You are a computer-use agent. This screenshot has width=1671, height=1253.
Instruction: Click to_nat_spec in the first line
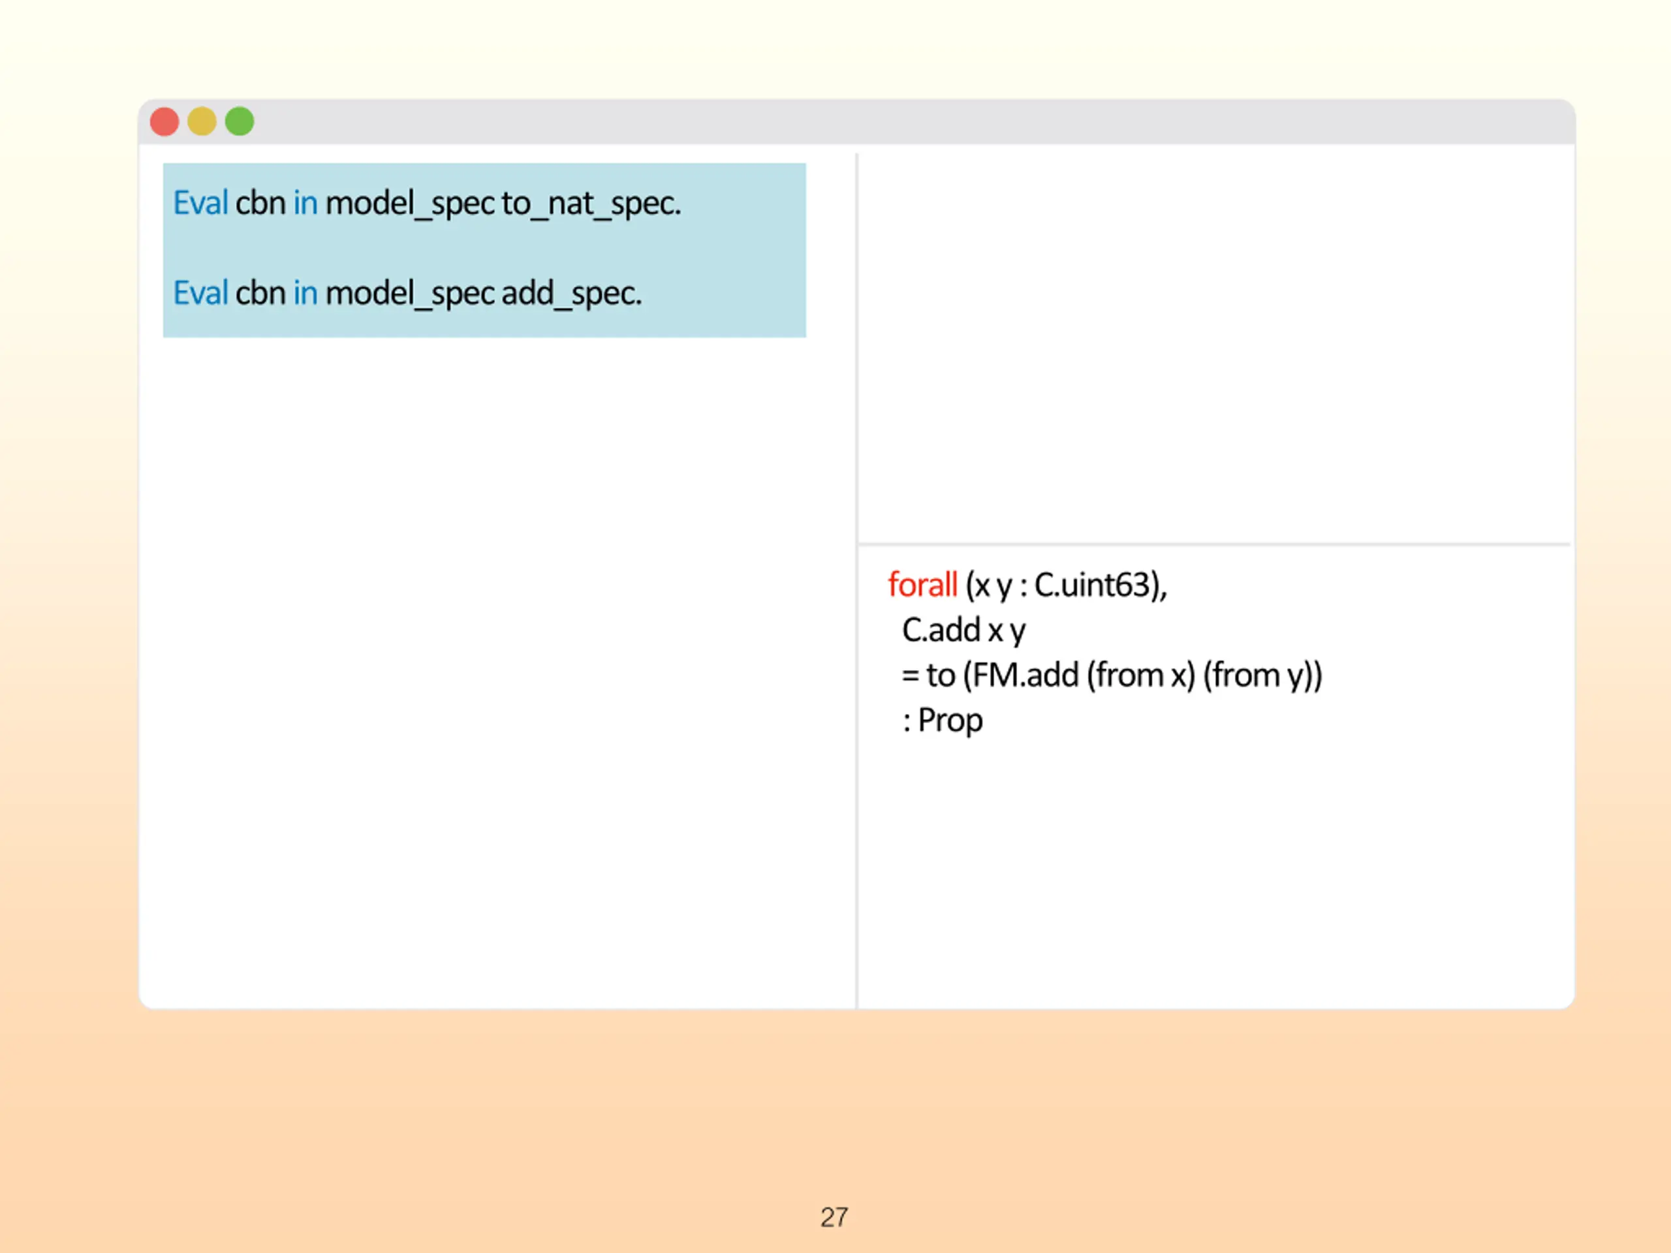591,204
